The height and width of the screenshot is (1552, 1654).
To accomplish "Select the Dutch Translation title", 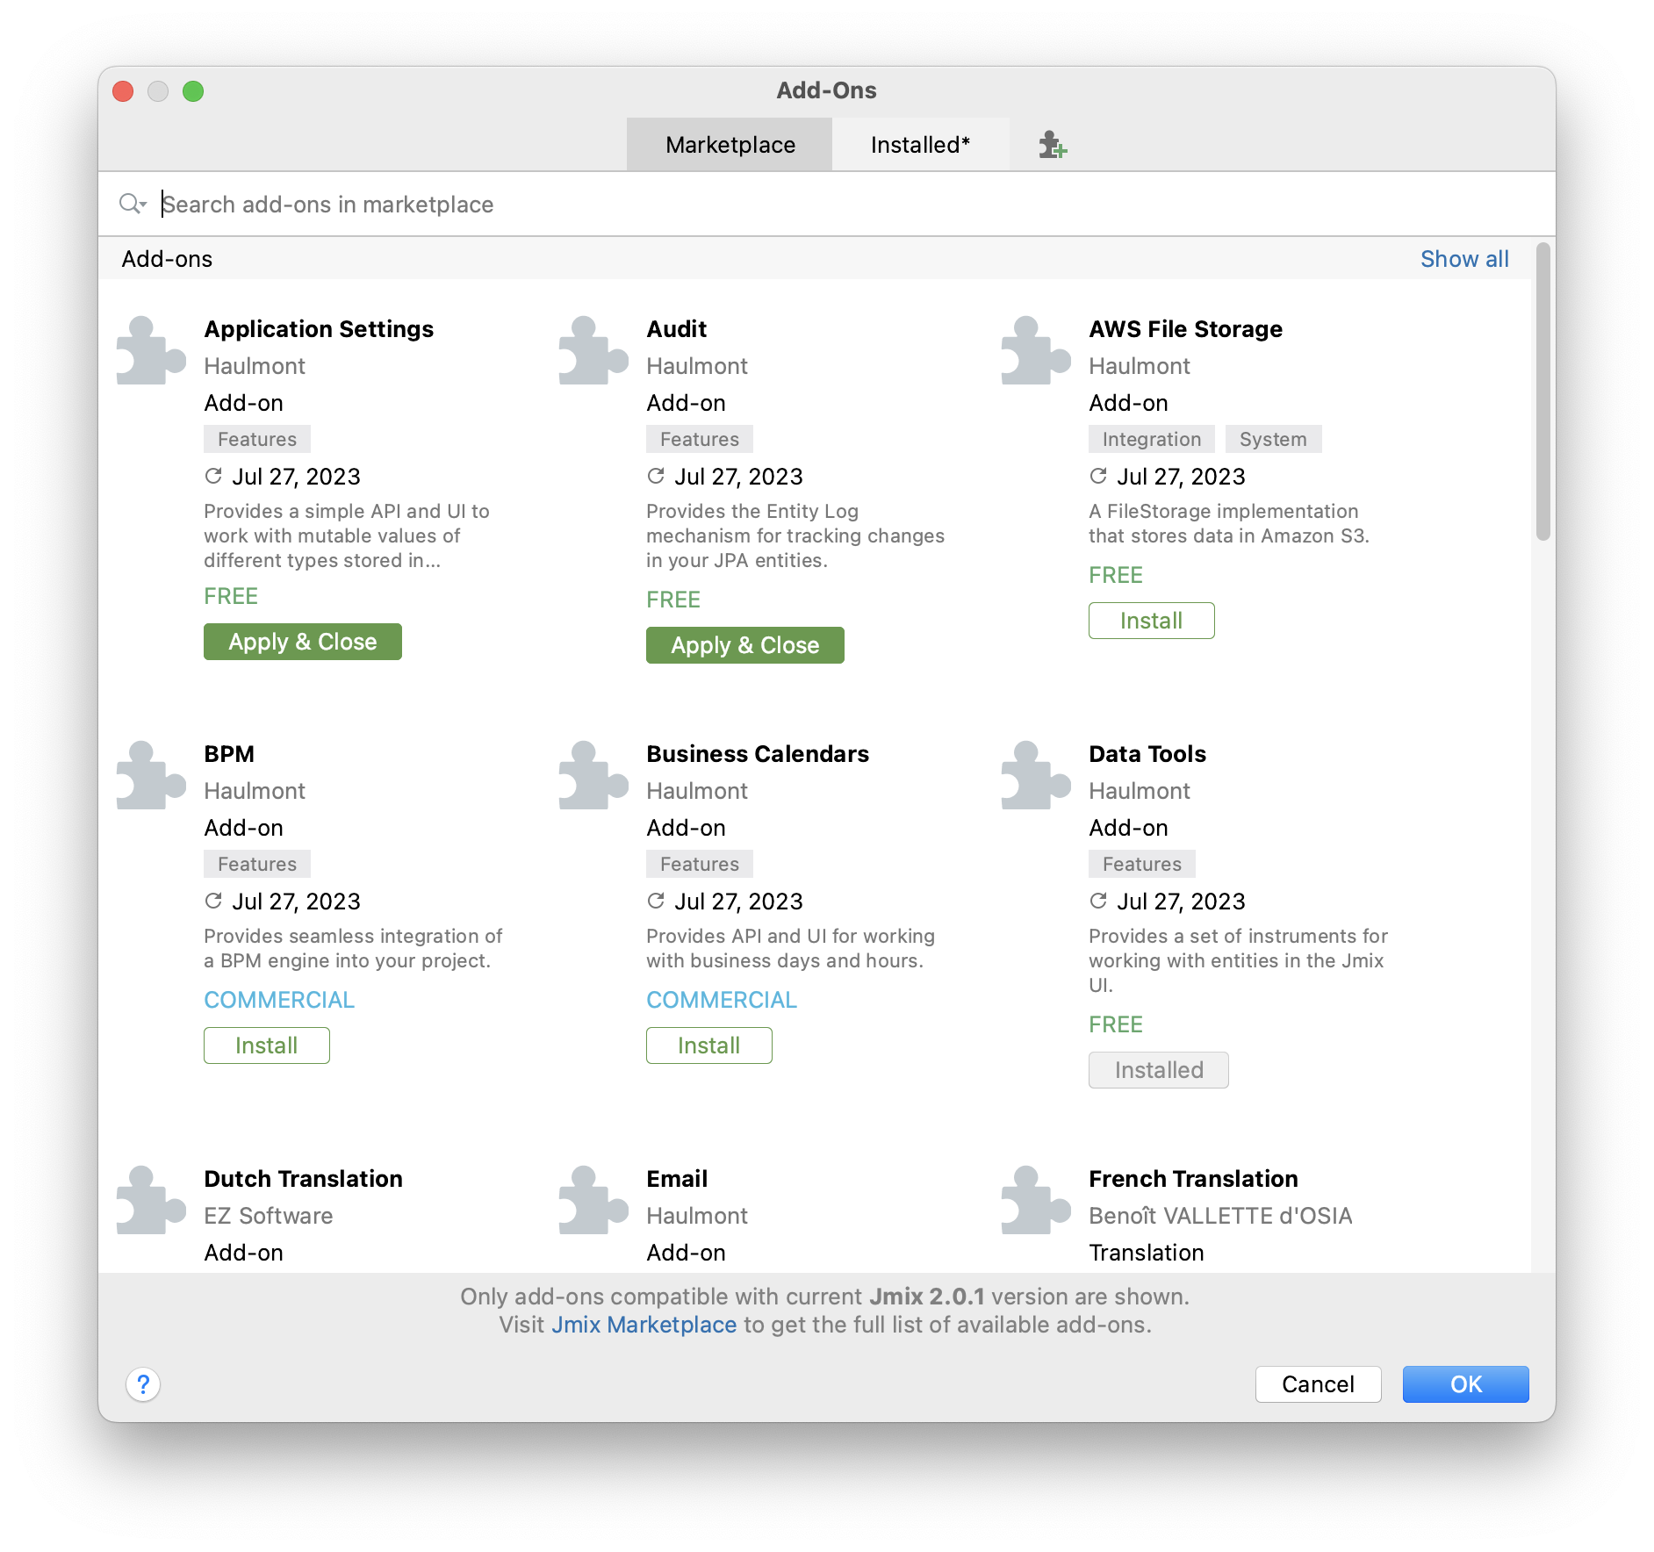I will [304, 1179].
